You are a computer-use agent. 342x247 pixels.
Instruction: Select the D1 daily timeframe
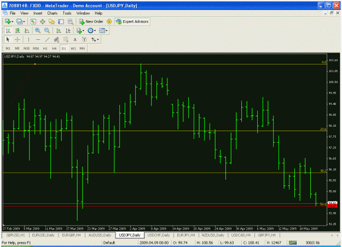(x=63, y=49)
